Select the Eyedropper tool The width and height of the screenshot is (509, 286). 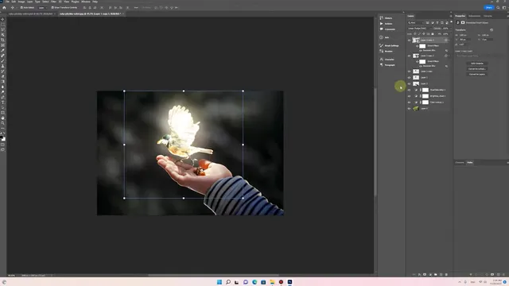click(3, 50)
